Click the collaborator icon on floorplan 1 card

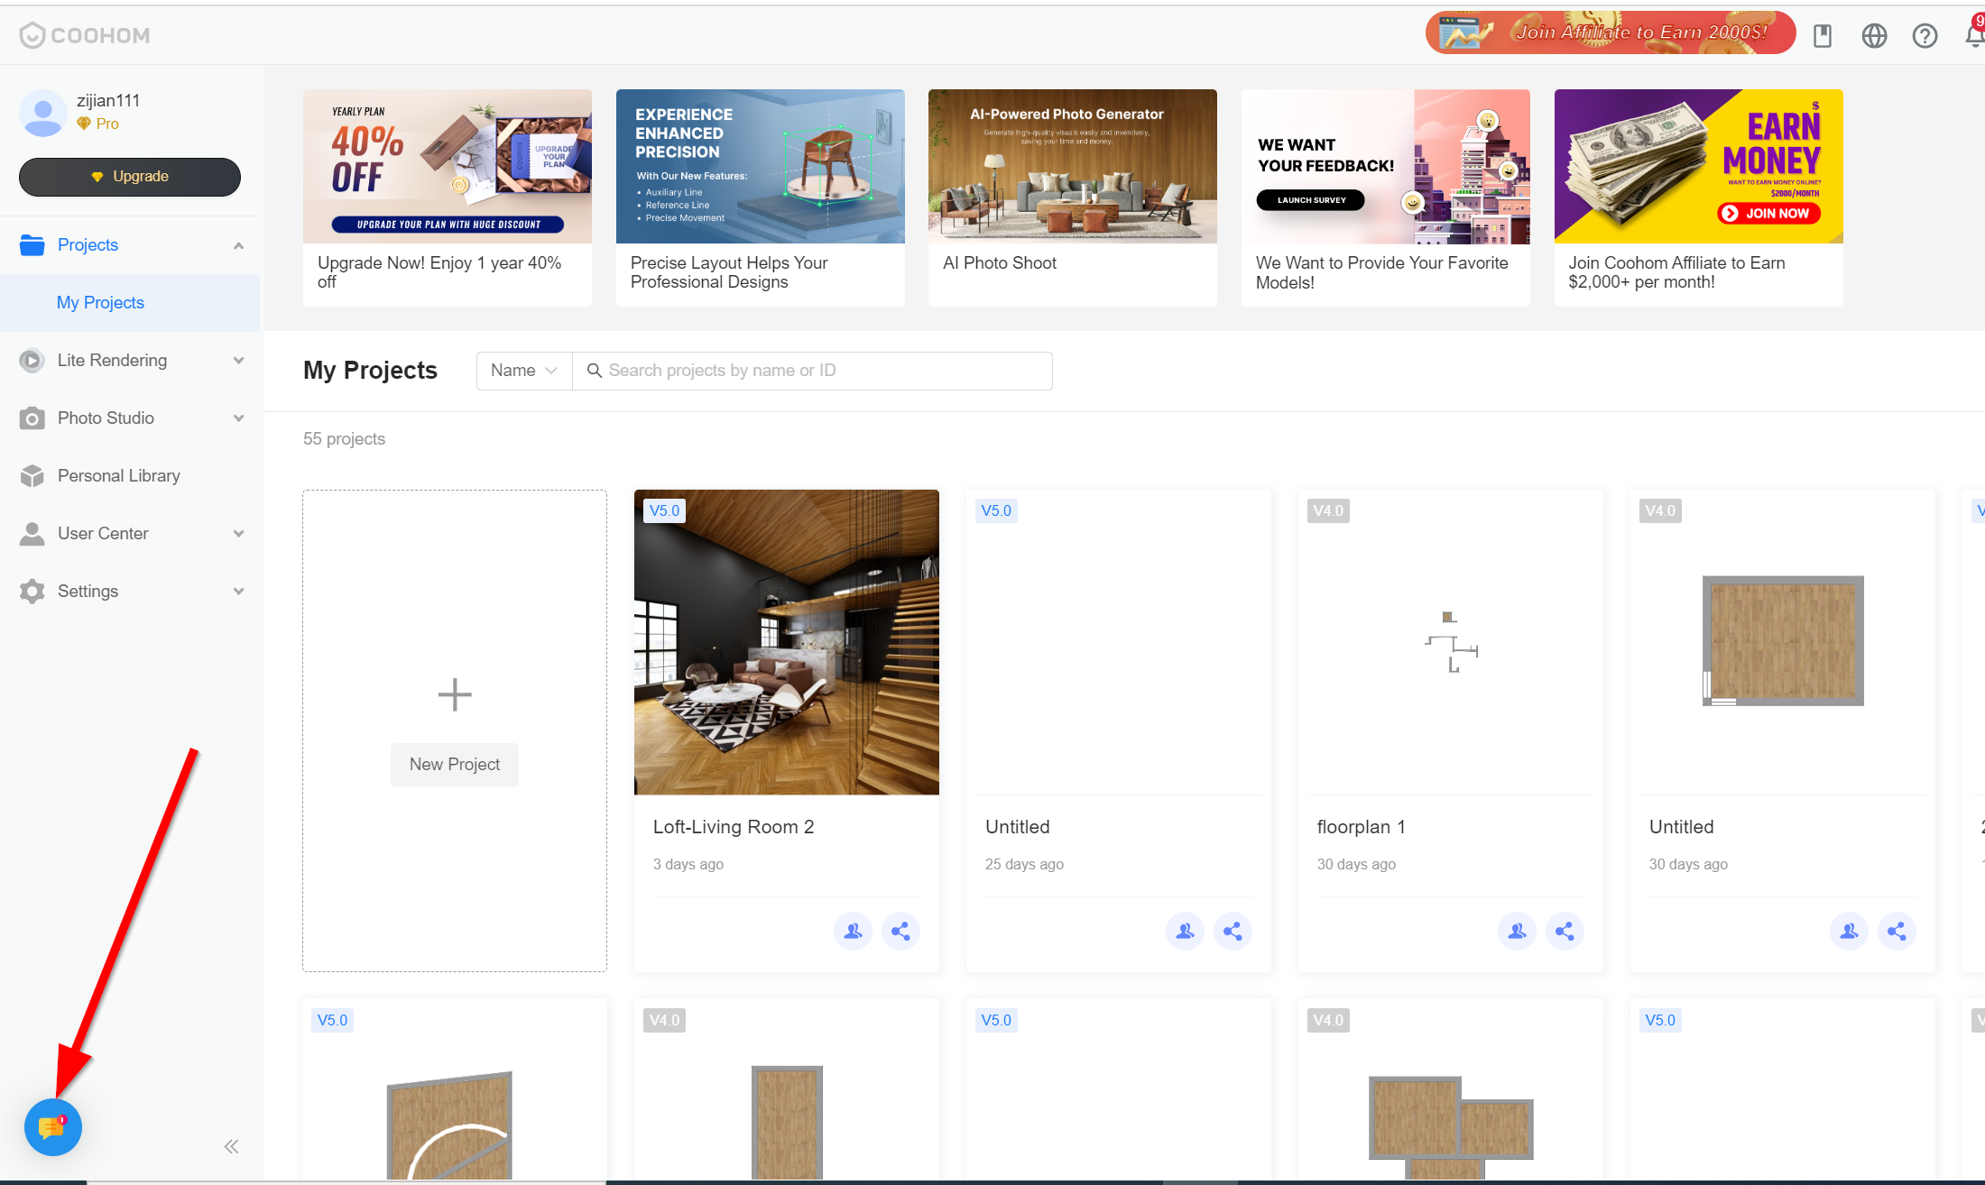(1517, 931)
